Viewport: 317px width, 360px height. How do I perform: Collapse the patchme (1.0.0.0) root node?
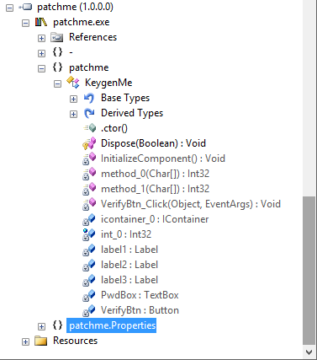click(x=9, y=8)
